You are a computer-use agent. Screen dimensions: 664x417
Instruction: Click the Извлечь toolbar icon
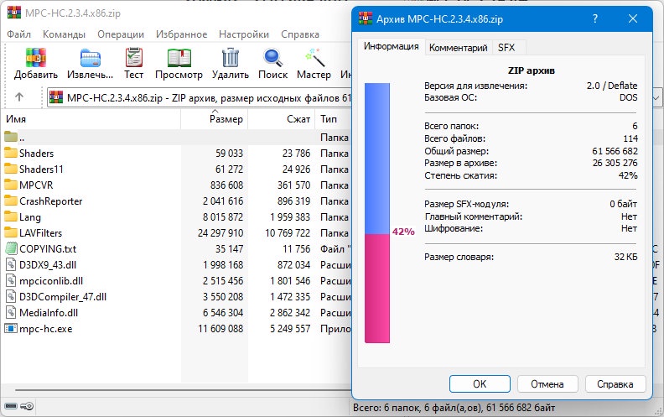(x=91, y=58)
